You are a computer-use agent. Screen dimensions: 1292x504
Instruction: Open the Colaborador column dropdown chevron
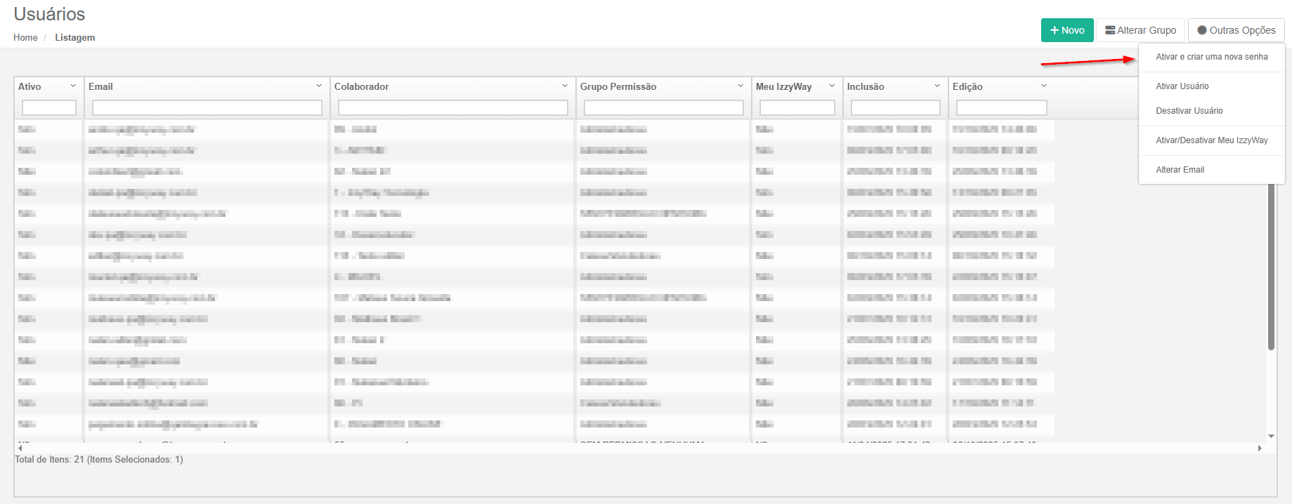(x=565, y=86)
